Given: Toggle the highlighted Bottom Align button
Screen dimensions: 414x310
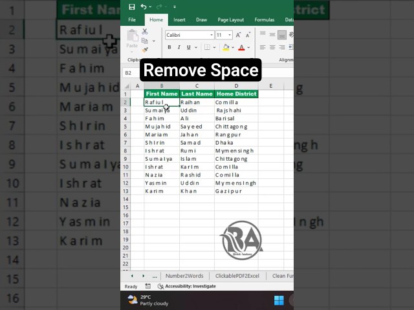Looking at the screenshot, I should point(282,35).
